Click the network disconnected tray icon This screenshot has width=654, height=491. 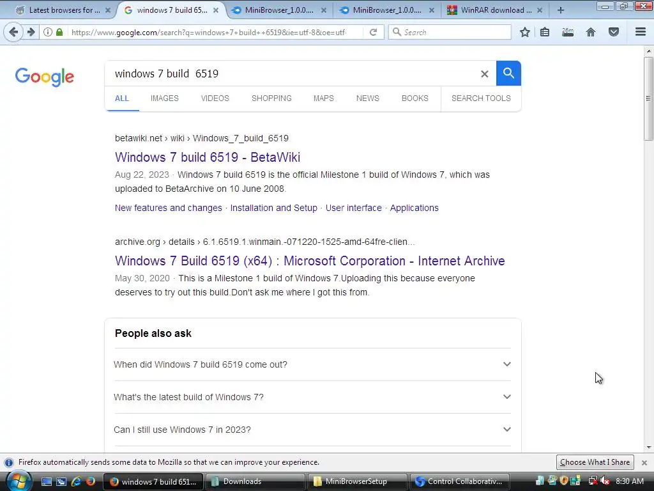(593, 481)
